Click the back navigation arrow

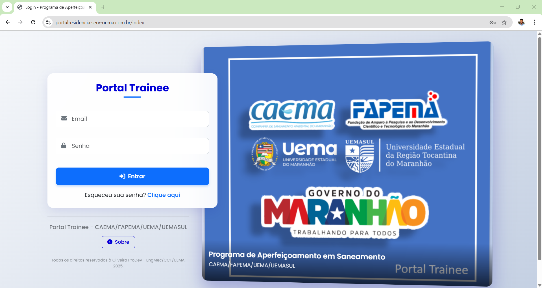8,22
